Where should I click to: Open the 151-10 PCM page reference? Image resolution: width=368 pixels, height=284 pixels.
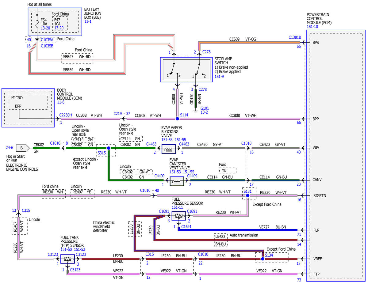[312, 27]
